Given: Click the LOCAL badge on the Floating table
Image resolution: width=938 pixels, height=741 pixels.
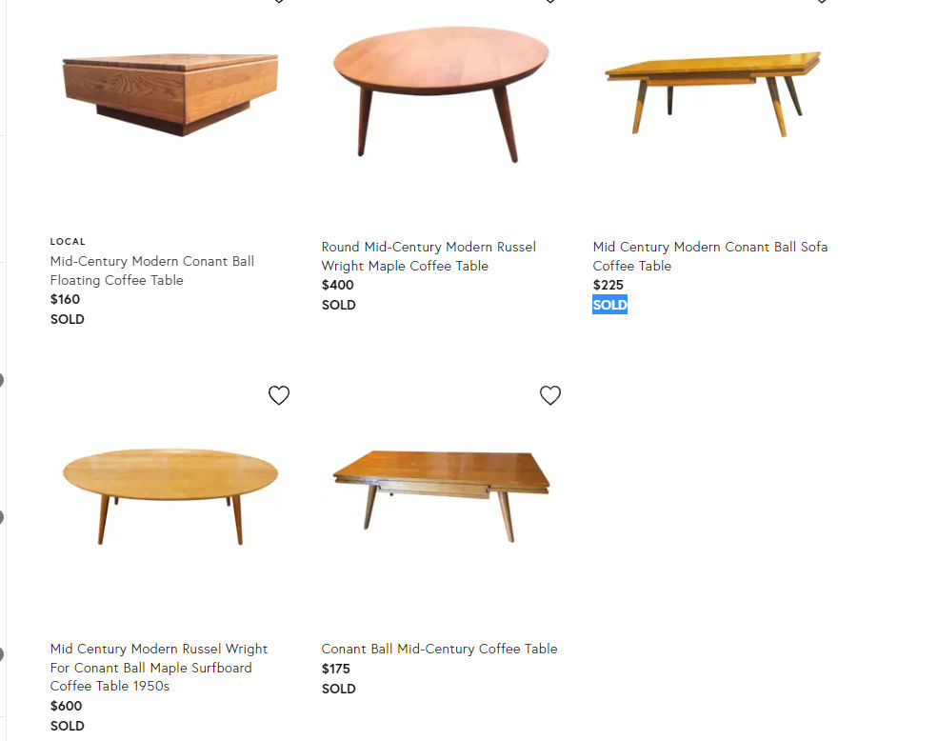Looking at the screenshot, I should pyautogui.click(x=68, y=242).
